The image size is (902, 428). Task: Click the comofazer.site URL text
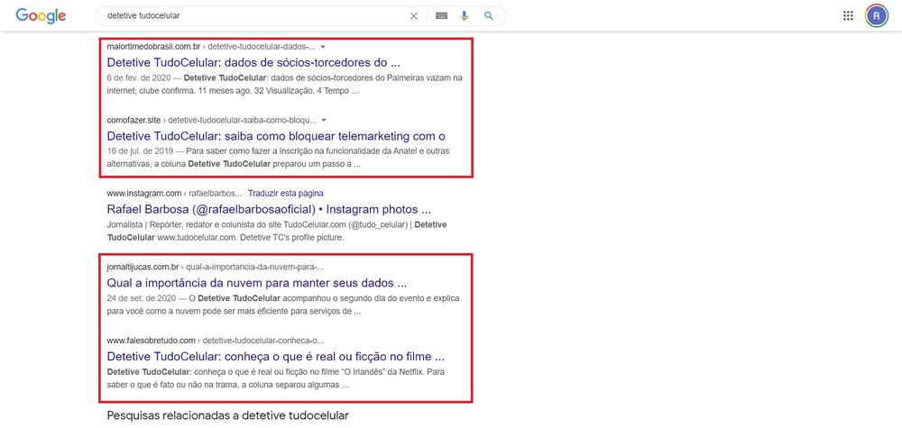133,121
